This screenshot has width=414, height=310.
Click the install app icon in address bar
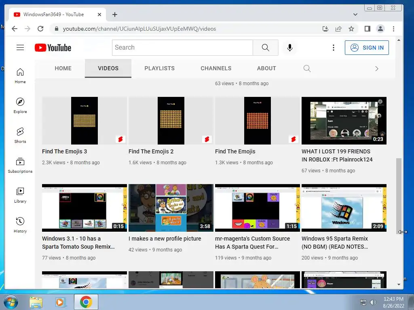click(325, 29)
